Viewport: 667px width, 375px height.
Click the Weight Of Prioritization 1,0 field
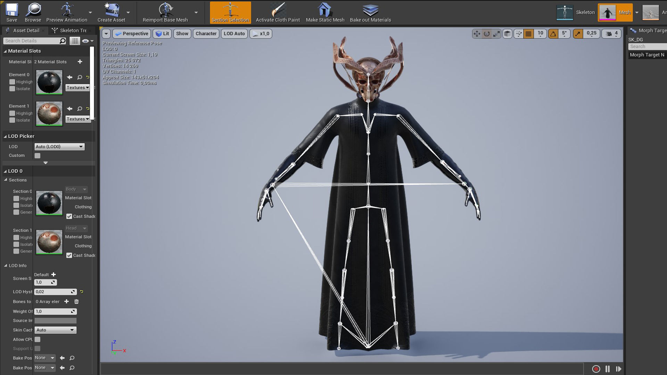[55, 311]
